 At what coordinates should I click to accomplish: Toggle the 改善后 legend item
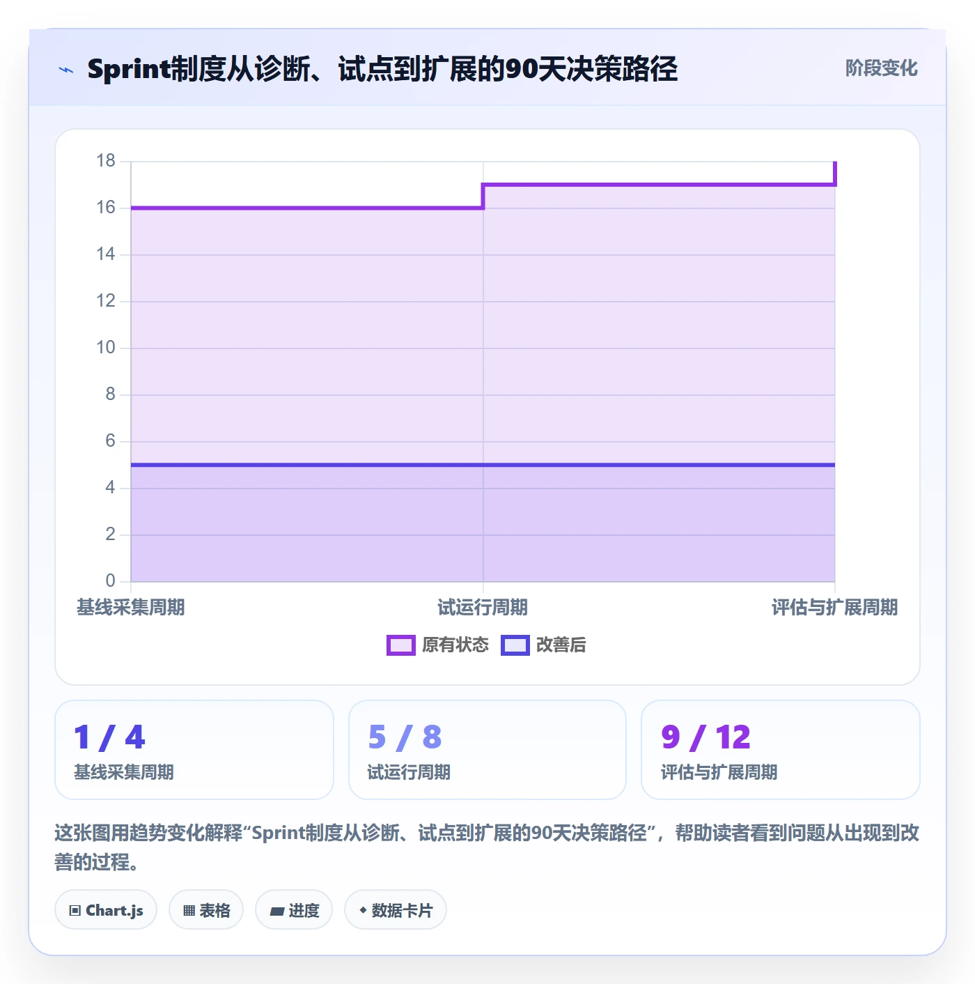tap(544, 645)
